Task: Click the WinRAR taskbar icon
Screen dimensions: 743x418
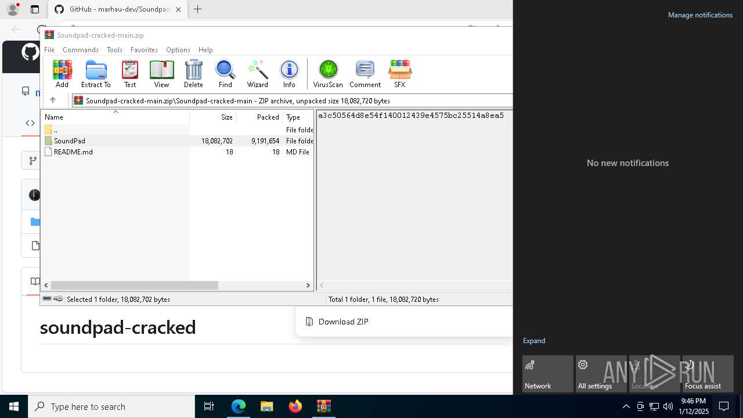Action: click(x=324, y=406)
